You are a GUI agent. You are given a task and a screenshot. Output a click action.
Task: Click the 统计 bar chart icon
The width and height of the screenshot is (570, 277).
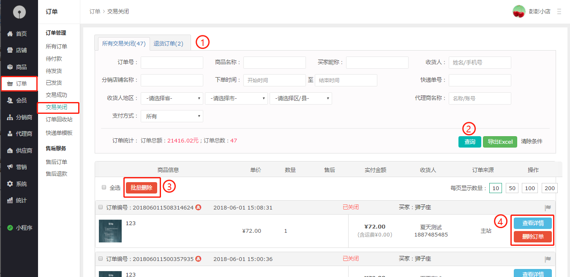(x=10, y=200)
